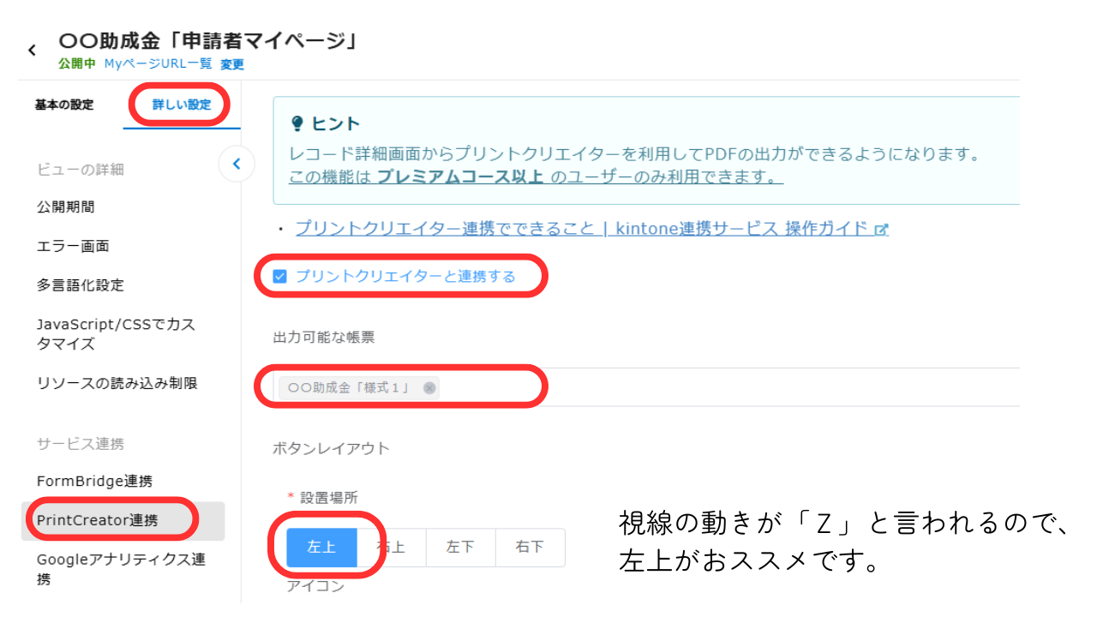Click the 出力可能な帳票 input field
Screen dimensions: 1097x617
[600, 386]
